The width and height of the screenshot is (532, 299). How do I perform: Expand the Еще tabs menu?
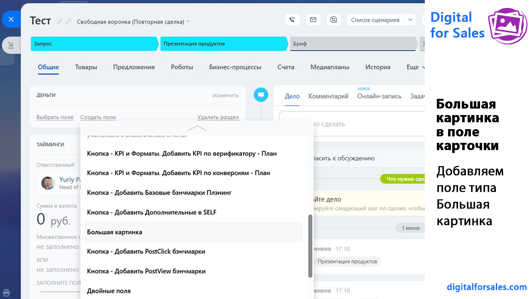coord(416,67)
